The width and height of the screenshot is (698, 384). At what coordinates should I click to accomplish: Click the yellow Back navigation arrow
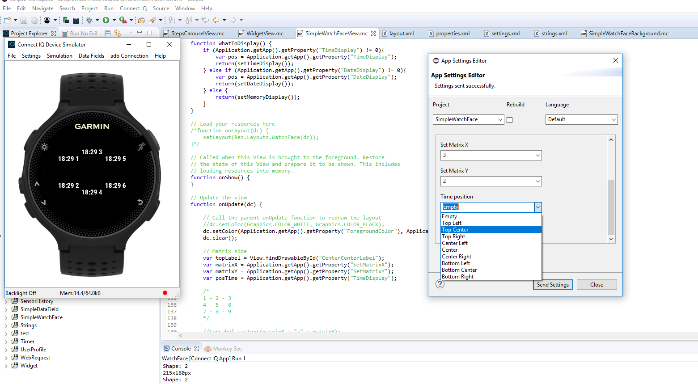(216, 20)
